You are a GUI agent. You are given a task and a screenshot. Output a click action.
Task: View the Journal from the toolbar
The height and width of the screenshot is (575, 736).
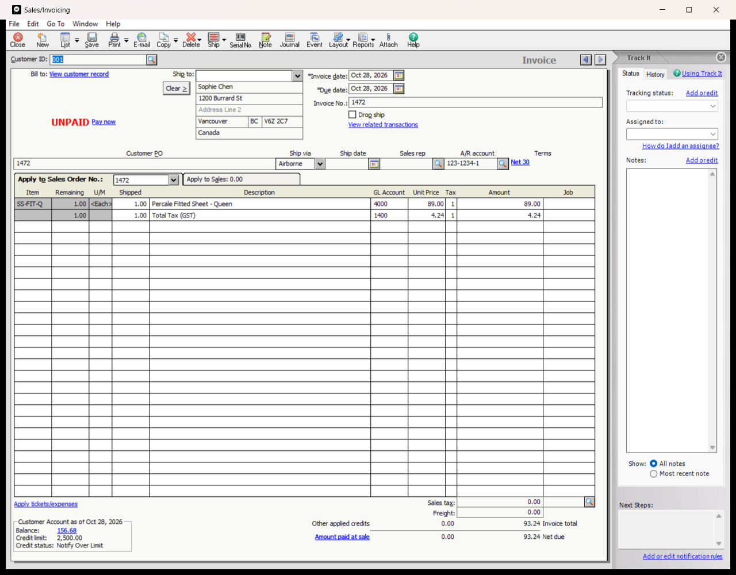(290, 40)
